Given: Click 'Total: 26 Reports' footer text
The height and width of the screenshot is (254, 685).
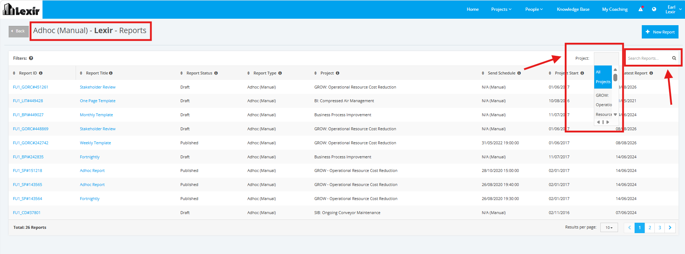Looking at the screenshot, I should tap(30, 227).
